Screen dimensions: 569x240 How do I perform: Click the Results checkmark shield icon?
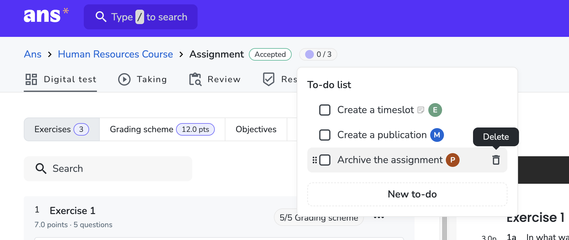point(269,79)
